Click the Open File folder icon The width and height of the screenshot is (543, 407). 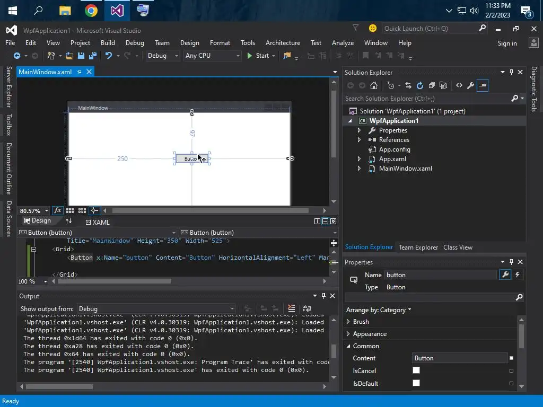point(69,55)
